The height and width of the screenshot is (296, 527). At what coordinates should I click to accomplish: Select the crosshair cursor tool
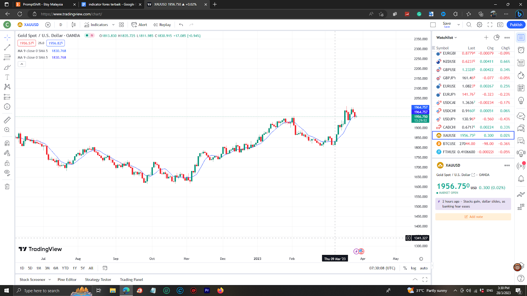pyautogui.click(x=7, y=37)
